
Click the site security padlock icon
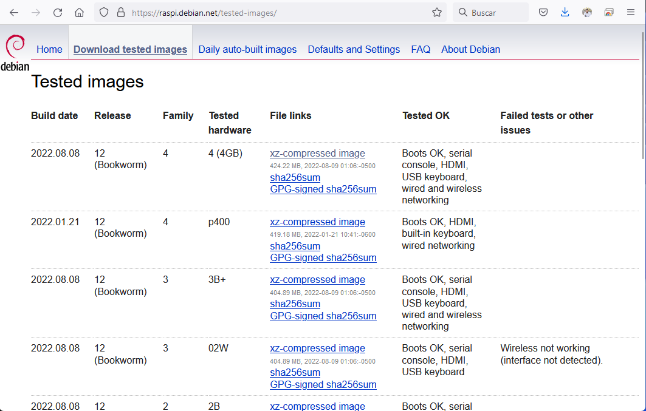(120, 12)
